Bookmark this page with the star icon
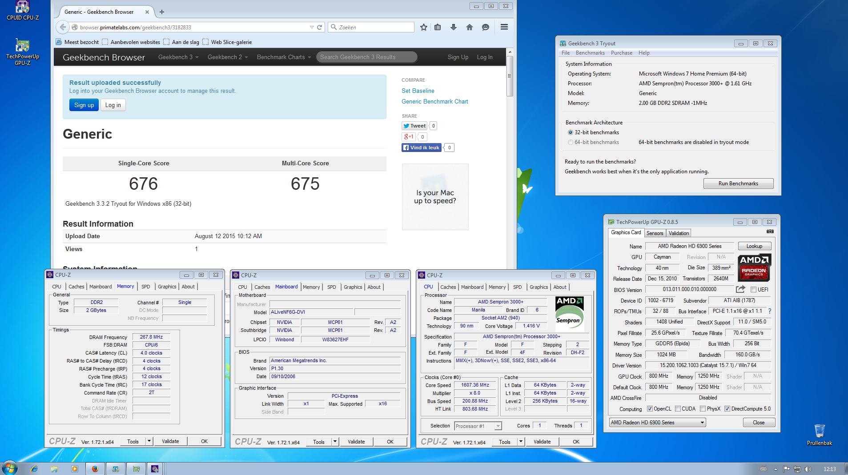Screen dimensions: 848x475 coord(424,27)
